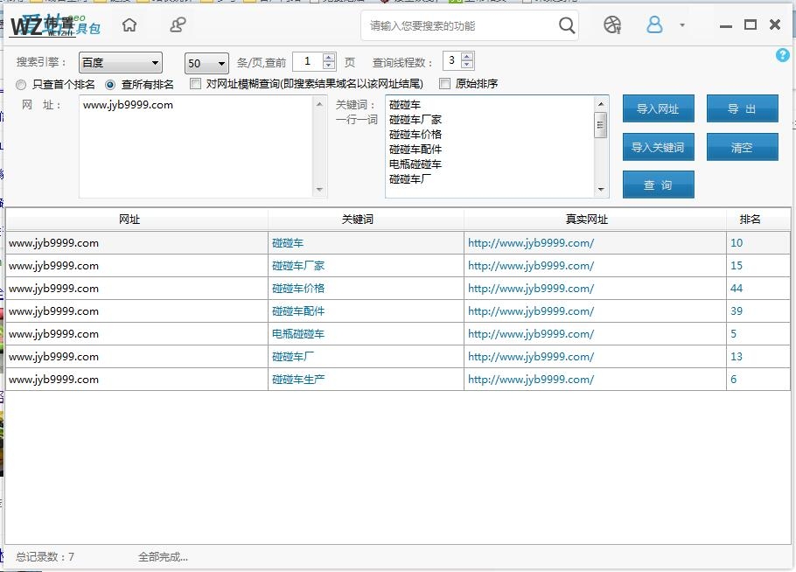Click the key icon next to Home
Screen dimensions: 796x572
click(x=178, y=25)
